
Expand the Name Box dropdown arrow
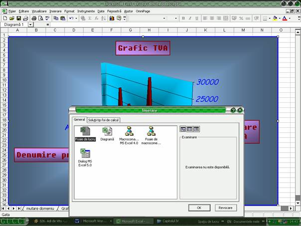pos(30,24)
